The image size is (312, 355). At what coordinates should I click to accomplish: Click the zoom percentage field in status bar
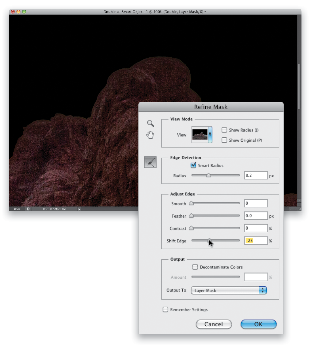click(17, 209)
